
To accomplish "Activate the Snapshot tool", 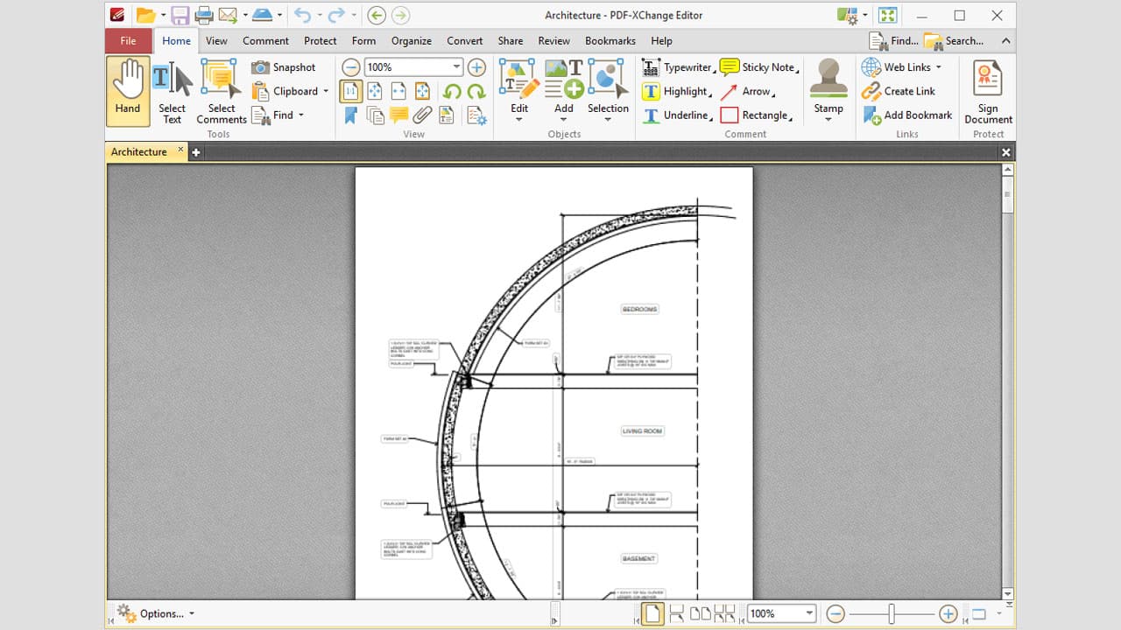I will [x=290, y=66].
